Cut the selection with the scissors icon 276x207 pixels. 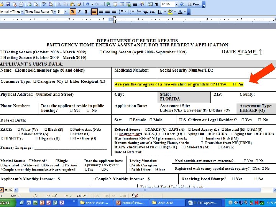tap(59, 4)
